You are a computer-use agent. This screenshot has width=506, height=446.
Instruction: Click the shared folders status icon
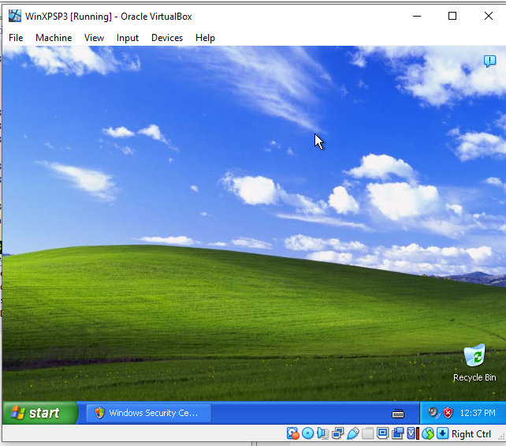(x=367, y=433)
